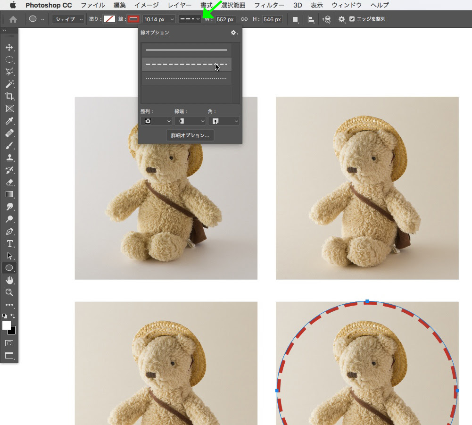The height and width of the screenshot is (425, 472).
Task: Open the ウィンドウ menu
Action: tap(347, 5)
